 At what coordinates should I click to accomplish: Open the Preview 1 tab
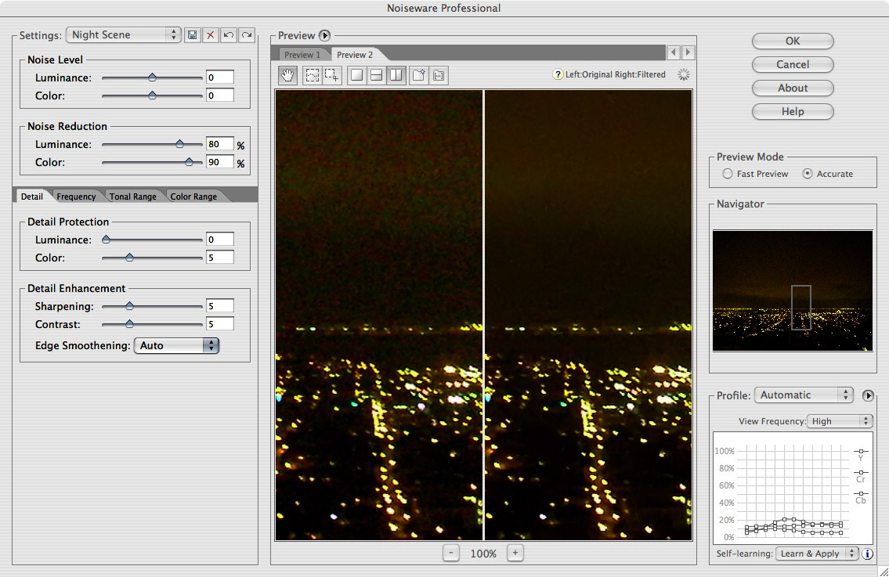coord(302,55)
